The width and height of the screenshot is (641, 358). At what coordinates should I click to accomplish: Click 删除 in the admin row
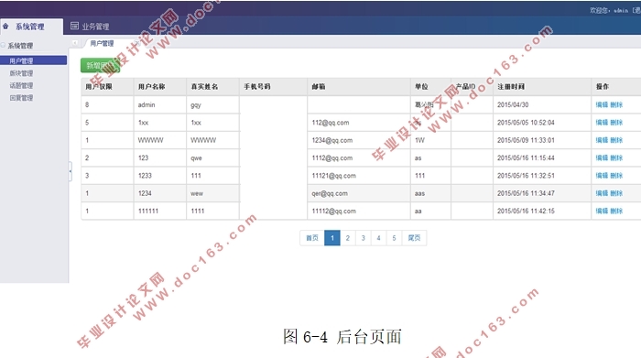pos(616,104)
